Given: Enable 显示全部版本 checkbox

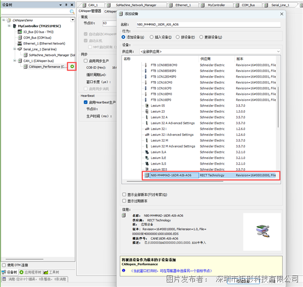Looking at the screenshot, I should [x=124, y=194].
